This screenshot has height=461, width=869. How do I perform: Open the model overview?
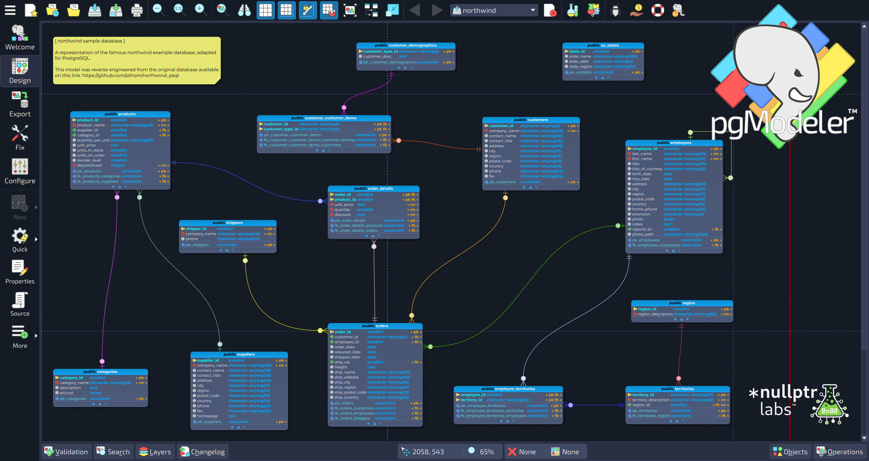point(350,10)
